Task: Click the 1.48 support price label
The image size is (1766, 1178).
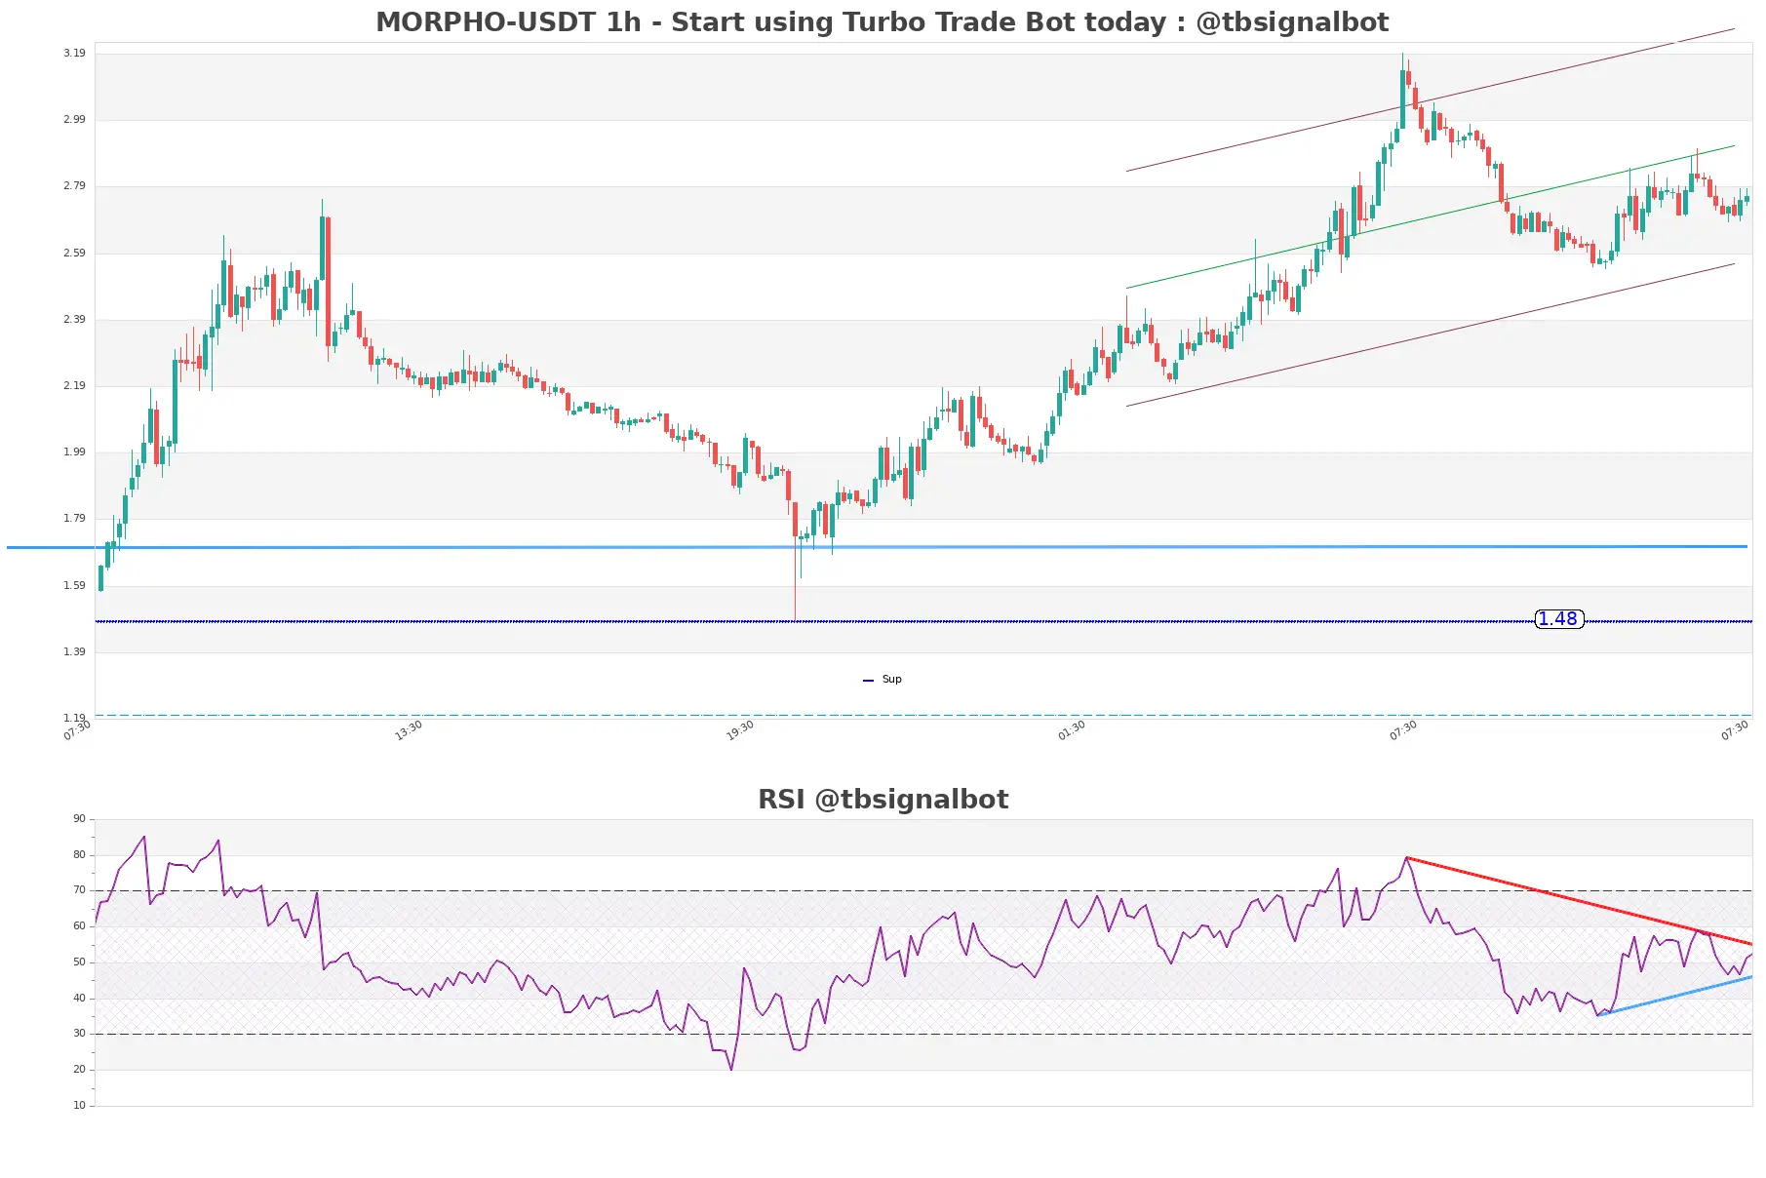Action: click(x=1558, y=619)
